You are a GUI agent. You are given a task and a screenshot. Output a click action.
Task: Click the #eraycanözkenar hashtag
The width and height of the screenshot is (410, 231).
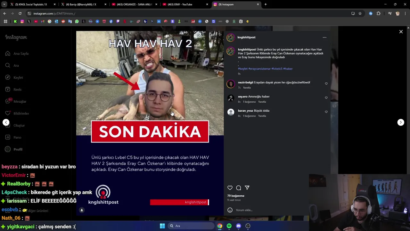(259, 69)
